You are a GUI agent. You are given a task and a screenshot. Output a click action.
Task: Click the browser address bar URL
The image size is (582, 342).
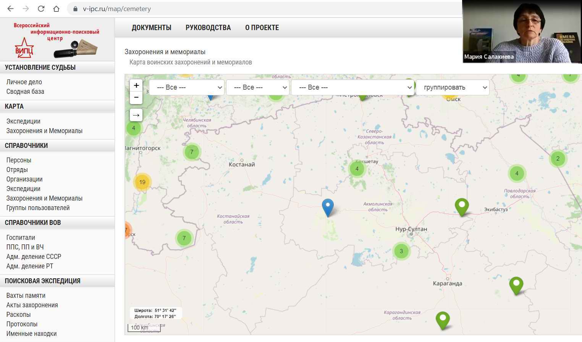(117, 9)
